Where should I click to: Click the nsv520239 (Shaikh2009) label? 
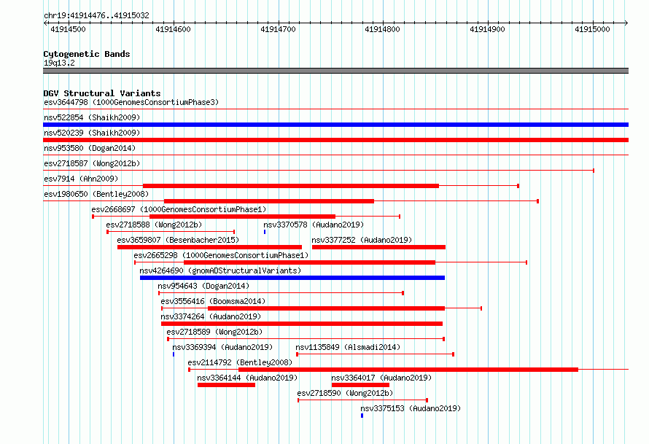pos(92,133)
